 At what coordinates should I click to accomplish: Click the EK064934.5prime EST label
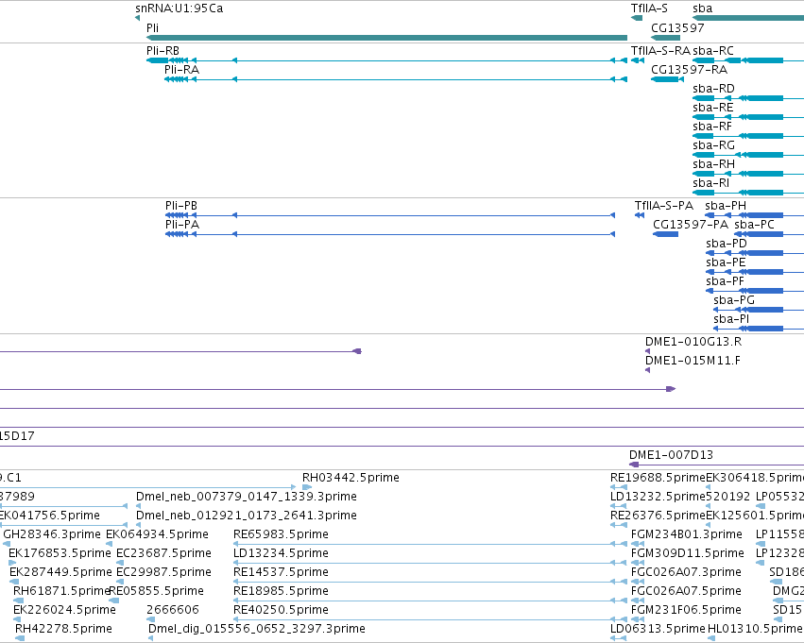[158, 533]
